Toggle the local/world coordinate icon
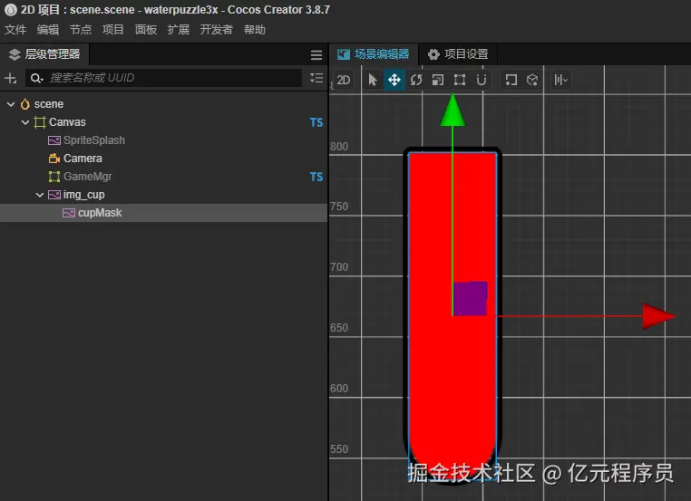The image size is (691, 501). pyautogui.click(x=532, y=80)
